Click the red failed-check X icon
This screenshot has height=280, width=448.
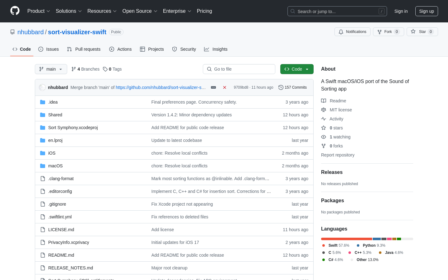[225, 87]
